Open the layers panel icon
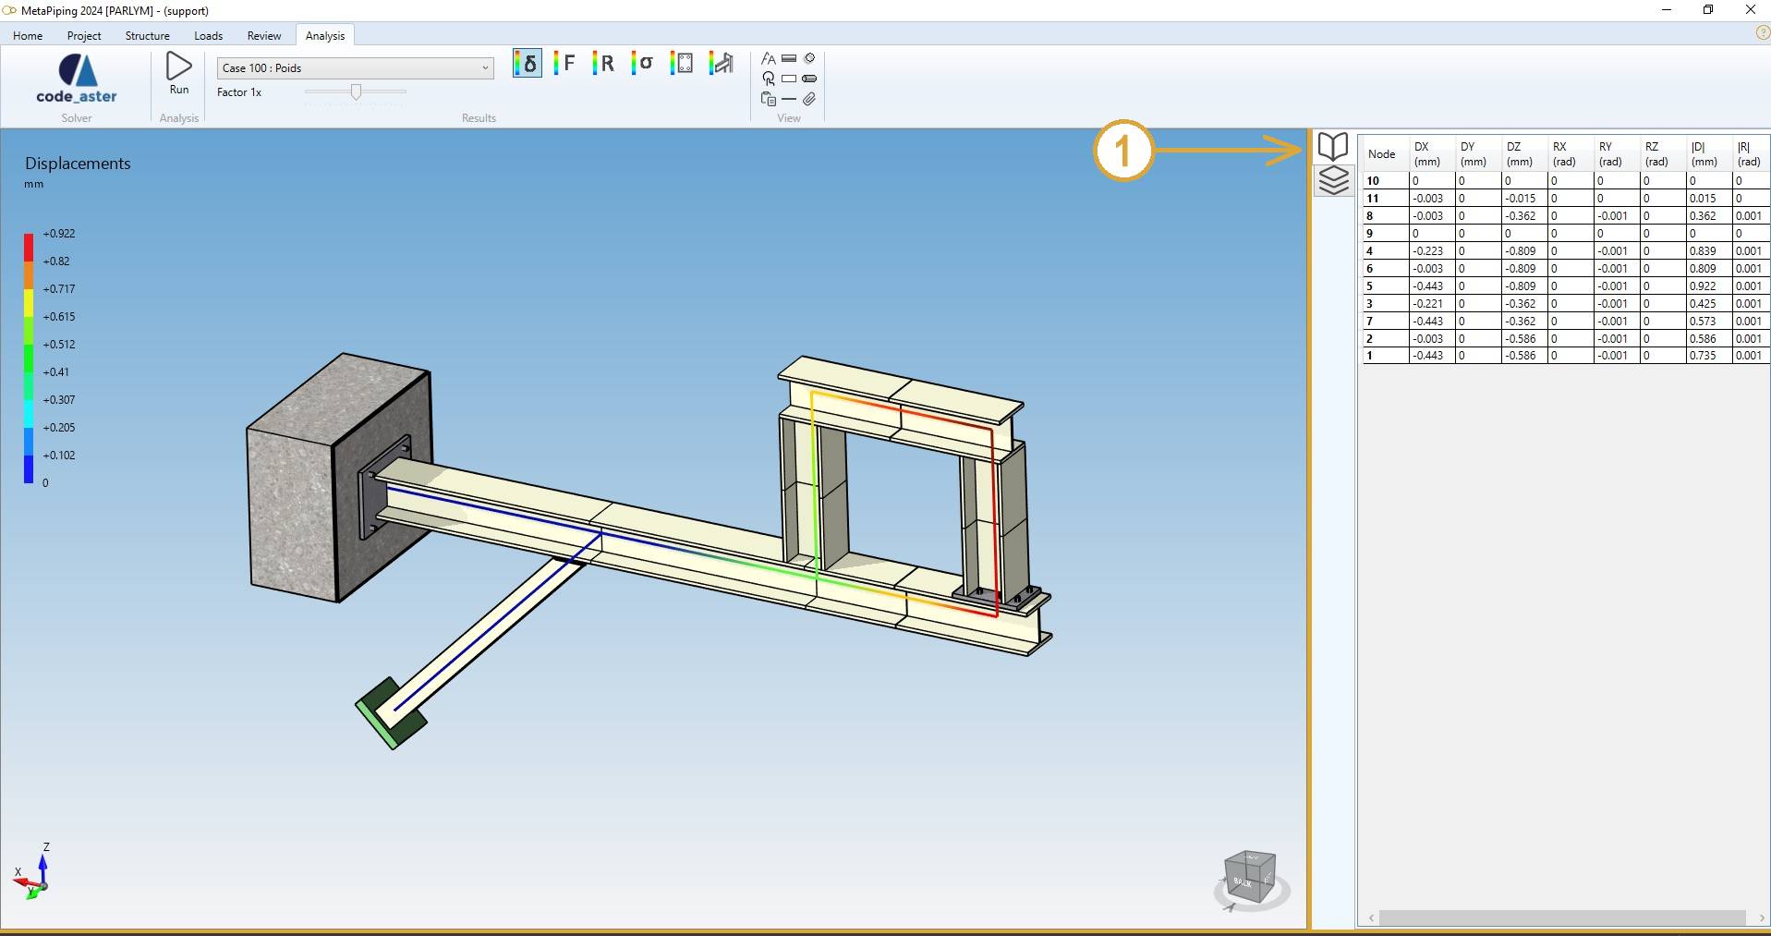The width and height of the screenshot is (1771, 936). click(x=1333, y=180)
